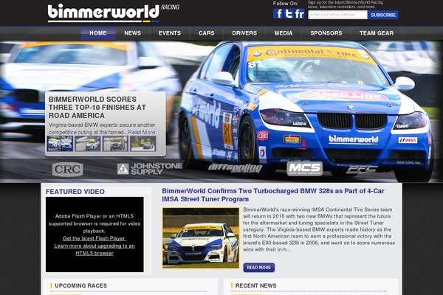The height and width of the screenshot is (295, 443).
Task: Open the SPONSORS menu item
Action: coord(326,33)
